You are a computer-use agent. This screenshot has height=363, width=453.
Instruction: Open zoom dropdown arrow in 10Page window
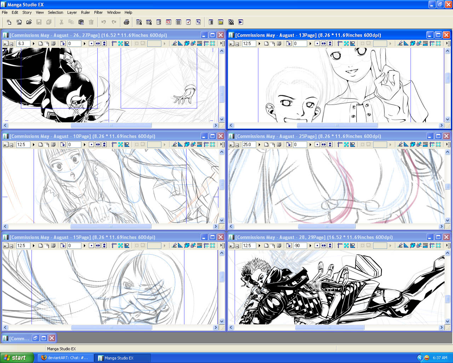pyautogui.click(x=34, y=145)
